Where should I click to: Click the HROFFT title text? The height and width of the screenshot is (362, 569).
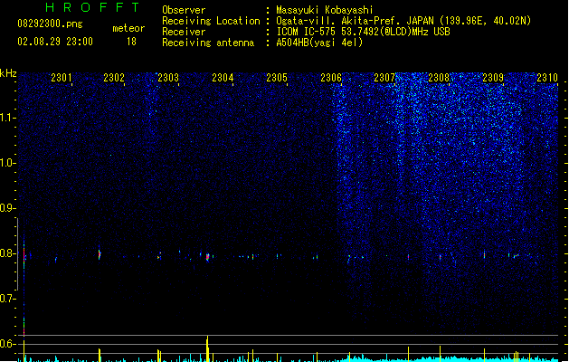click(x=93, y=7)
